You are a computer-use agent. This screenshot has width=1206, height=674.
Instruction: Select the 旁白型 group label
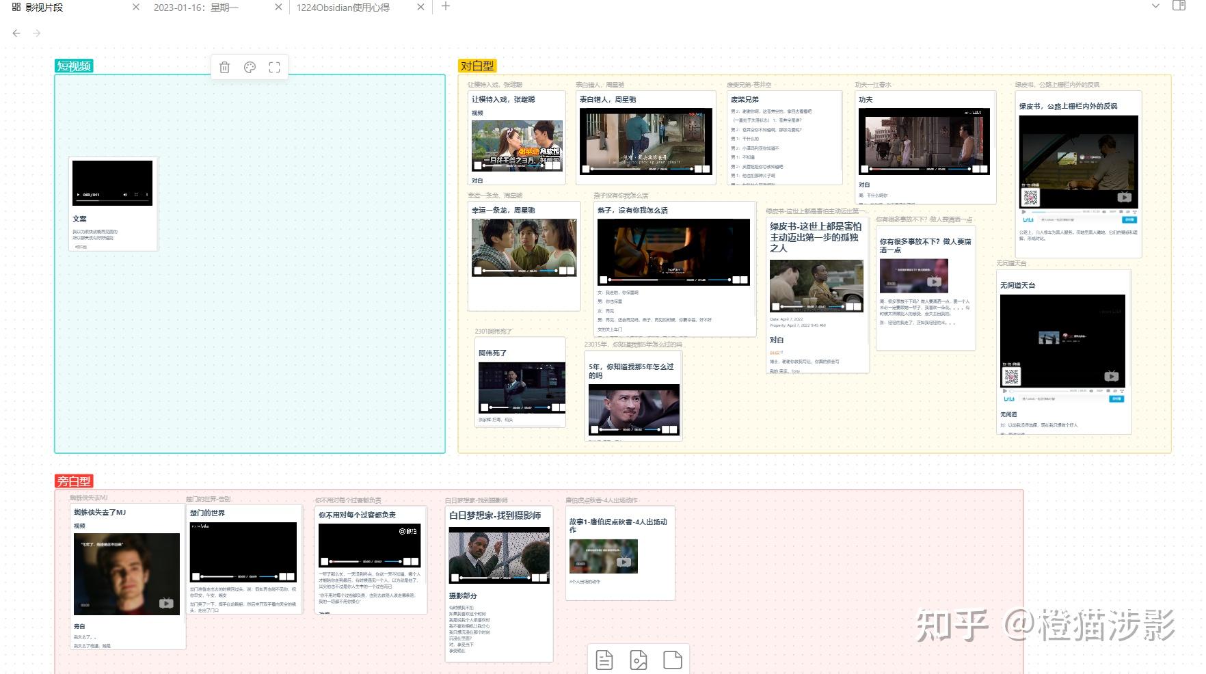click(x=74, y=481)
